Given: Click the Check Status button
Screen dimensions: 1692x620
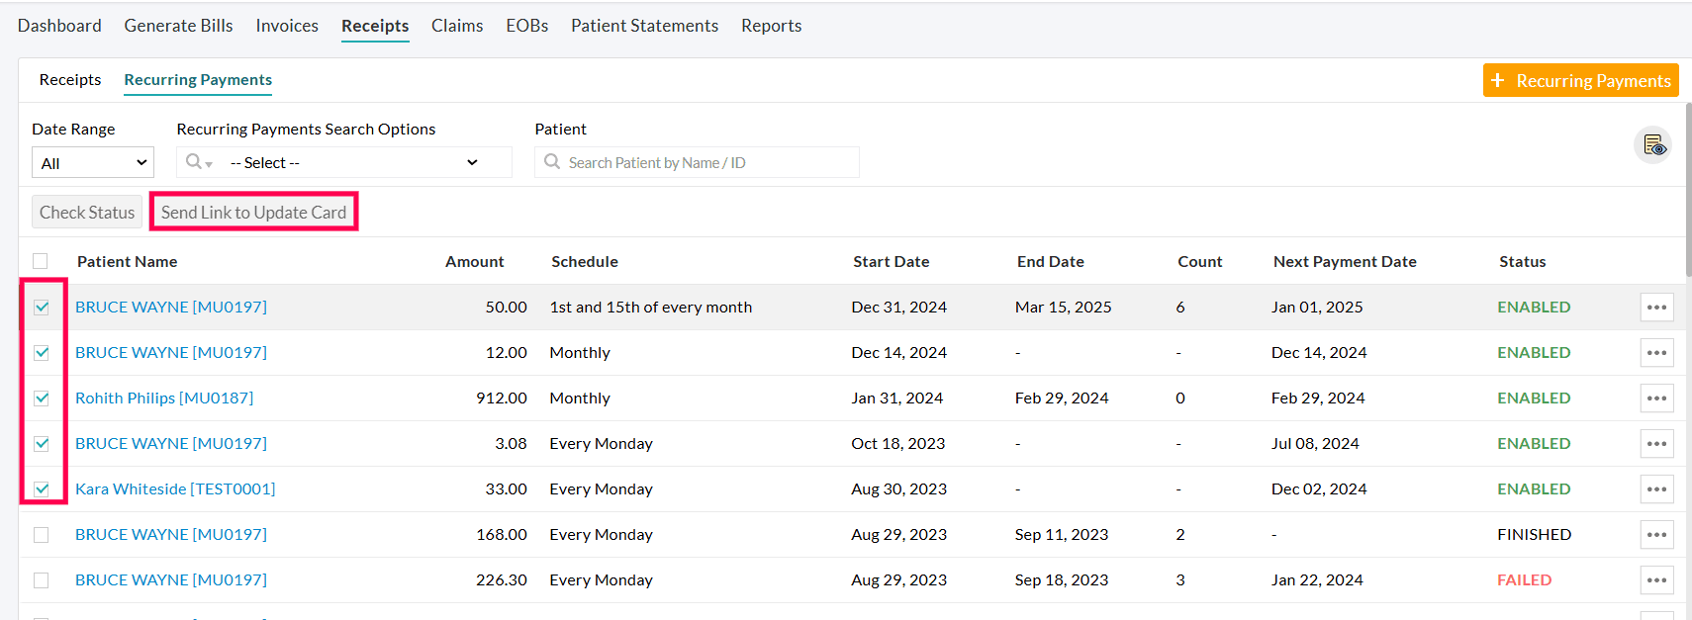Looking at the screenshot, I should pyautogui.click(x=87, y=213).
